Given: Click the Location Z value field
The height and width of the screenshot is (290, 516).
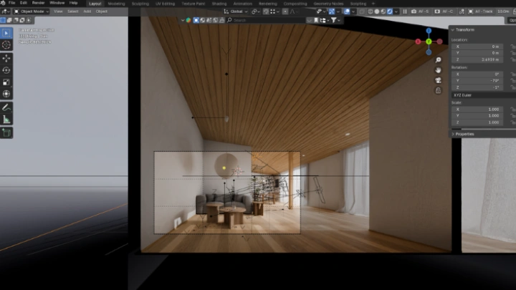Looking at the screenshot, I should point(477,59).
